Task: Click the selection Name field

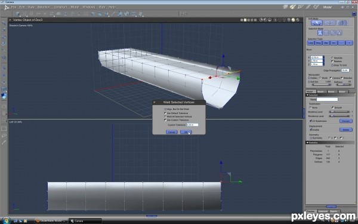Action: point(327,99)
